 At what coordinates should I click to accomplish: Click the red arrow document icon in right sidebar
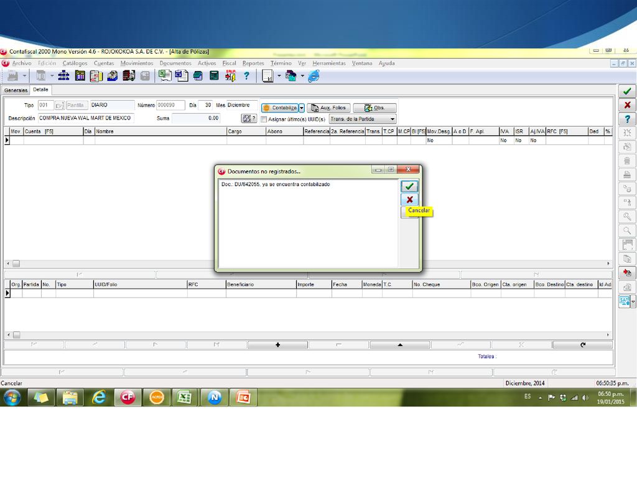click(x=627, y=273)
